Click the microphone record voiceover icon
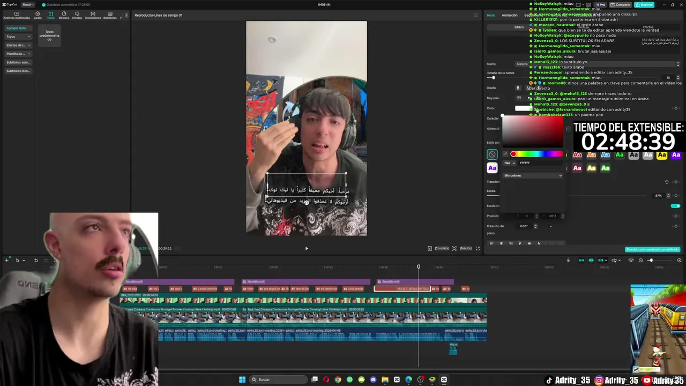This screenshot has height=386, width=686. click(568, 261)
